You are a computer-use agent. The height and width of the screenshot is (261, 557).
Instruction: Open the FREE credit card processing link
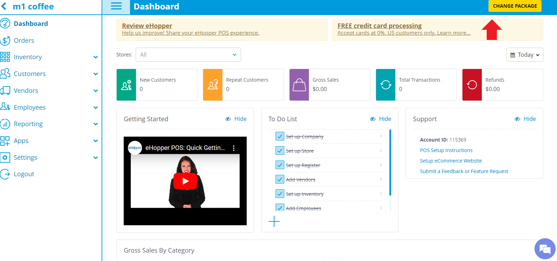tap(380, 26)
